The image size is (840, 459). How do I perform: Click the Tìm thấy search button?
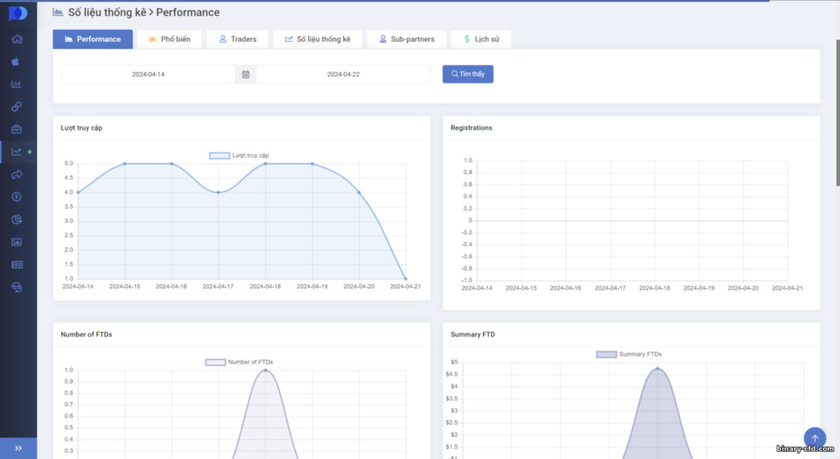[467, 74]
